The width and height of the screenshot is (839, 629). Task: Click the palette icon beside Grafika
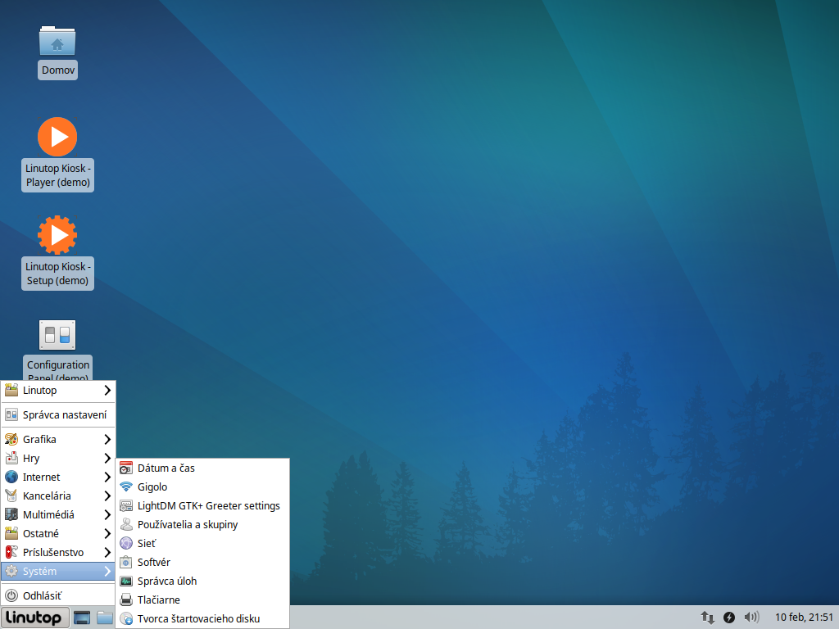point(11,440)
